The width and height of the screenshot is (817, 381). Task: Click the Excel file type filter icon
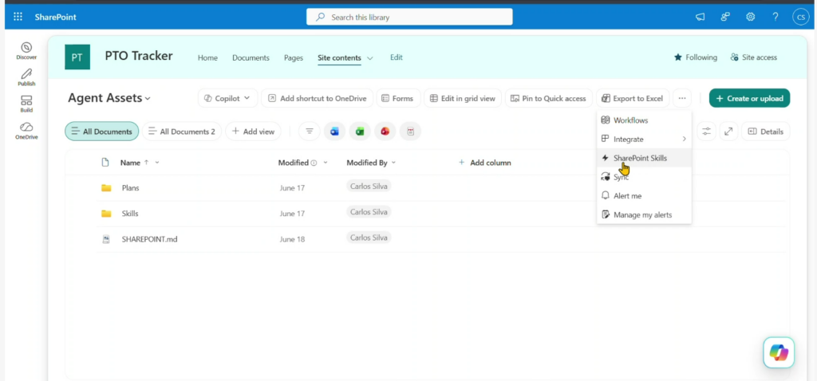(x=360, y=132)
